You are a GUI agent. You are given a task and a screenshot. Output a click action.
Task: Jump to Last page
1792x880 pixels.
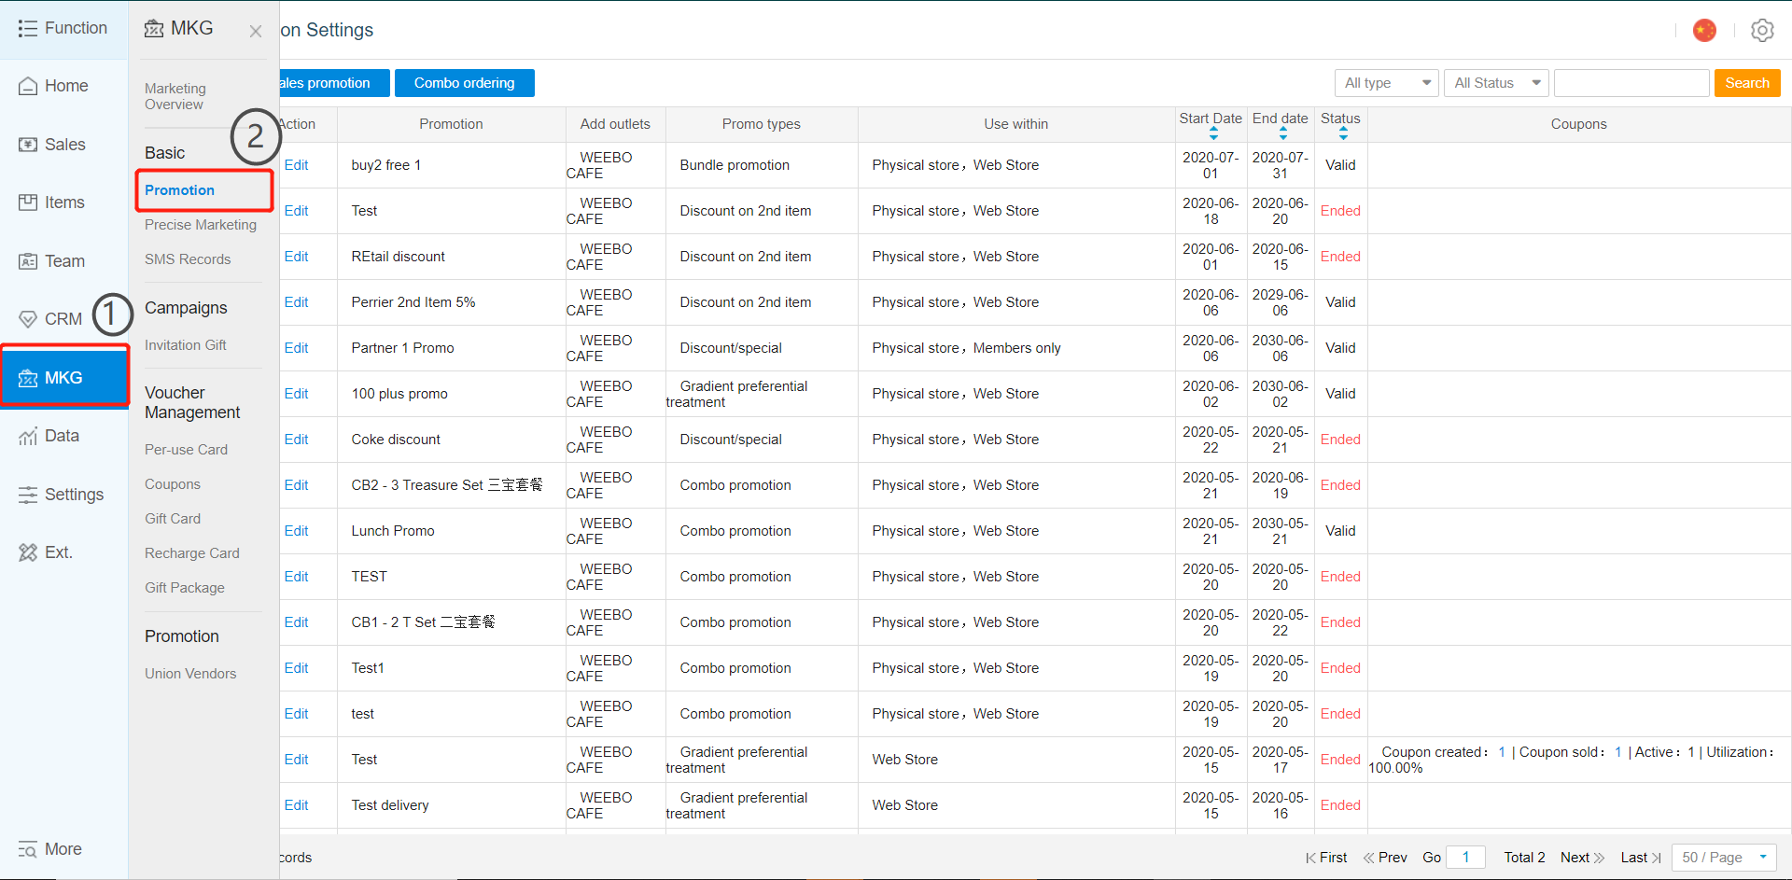click(1641, 858)
